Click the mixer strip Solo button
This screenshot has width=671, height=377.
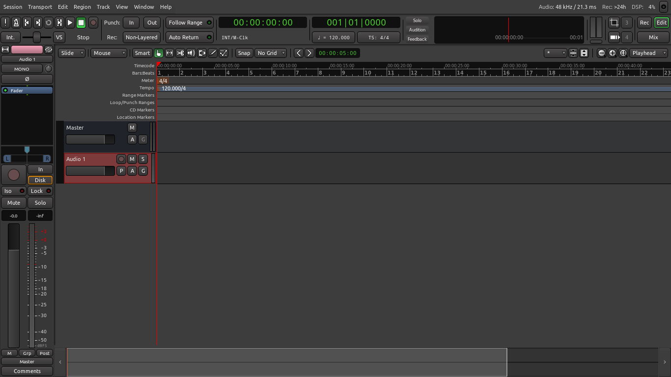click(x=40, y=203)
